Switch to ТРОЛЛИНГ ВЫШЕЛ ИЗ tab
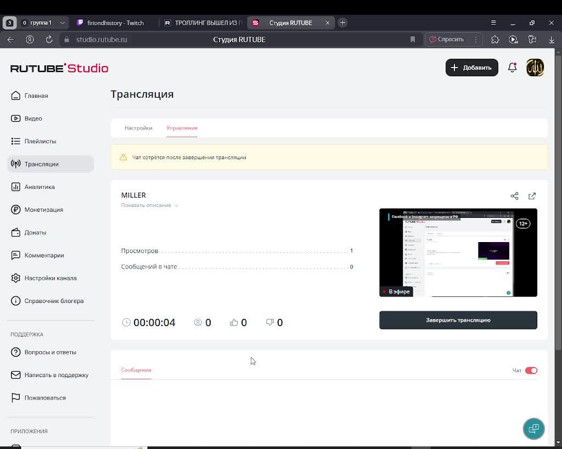The image size is (562, 449). click(x=203, y=23)
